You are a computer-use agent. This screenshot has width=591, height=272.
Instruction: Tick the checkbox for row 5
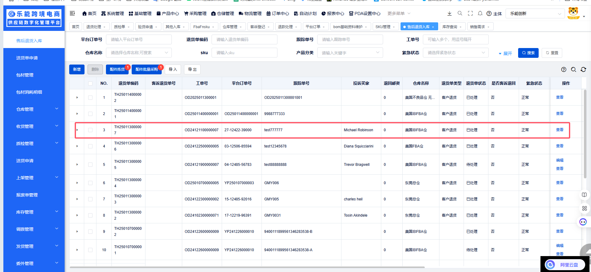click(90, 165)
